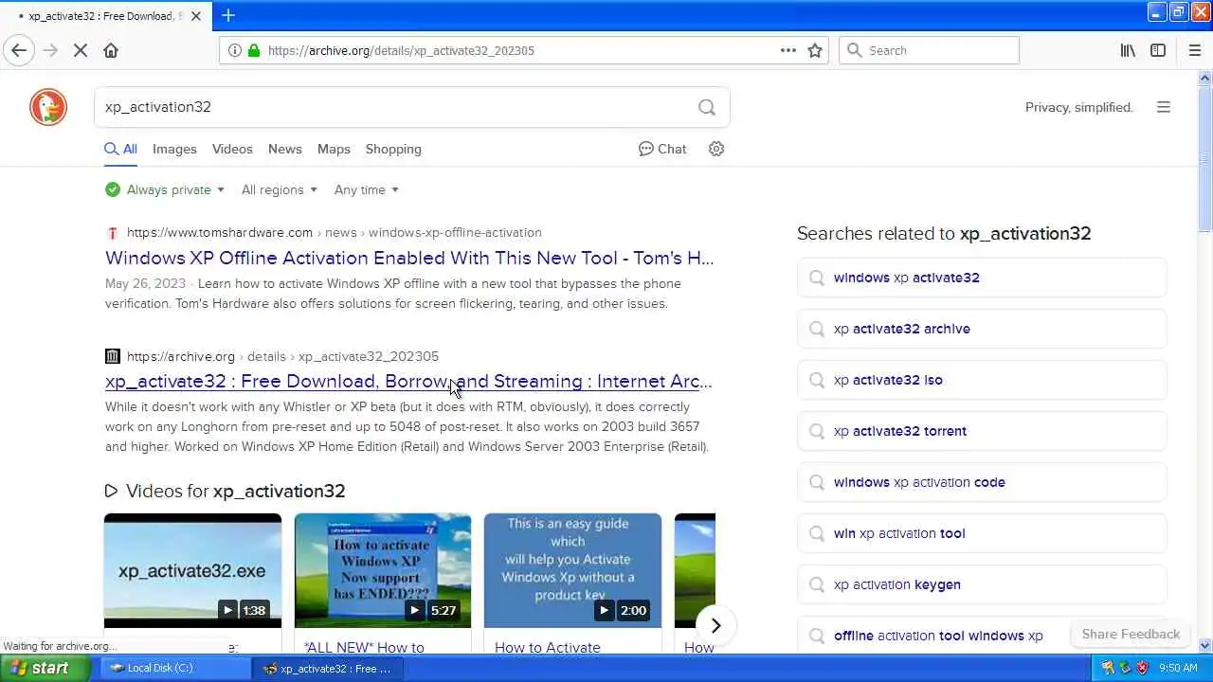Open the xp_activate32 Internet Archive result
Screen dimensions: 1213x682
[x=408, y=381]
